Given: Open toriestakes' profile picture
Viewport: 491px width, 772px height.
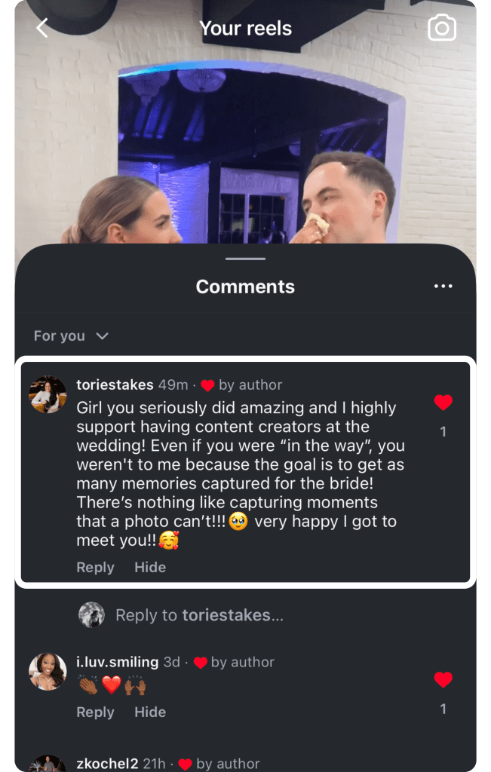Looking at the screenshot, I should tap(48, 394).
